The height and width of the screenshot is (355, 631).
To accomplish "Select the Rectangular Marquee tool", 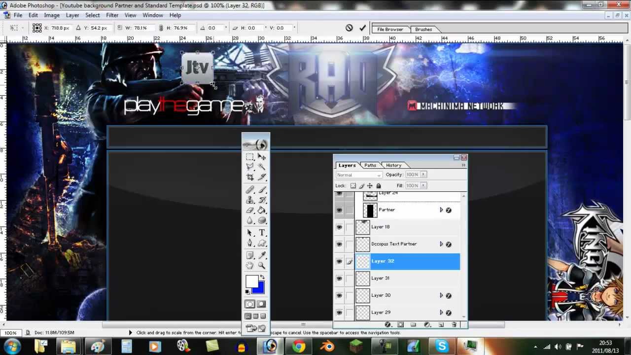I will [250, 157].
